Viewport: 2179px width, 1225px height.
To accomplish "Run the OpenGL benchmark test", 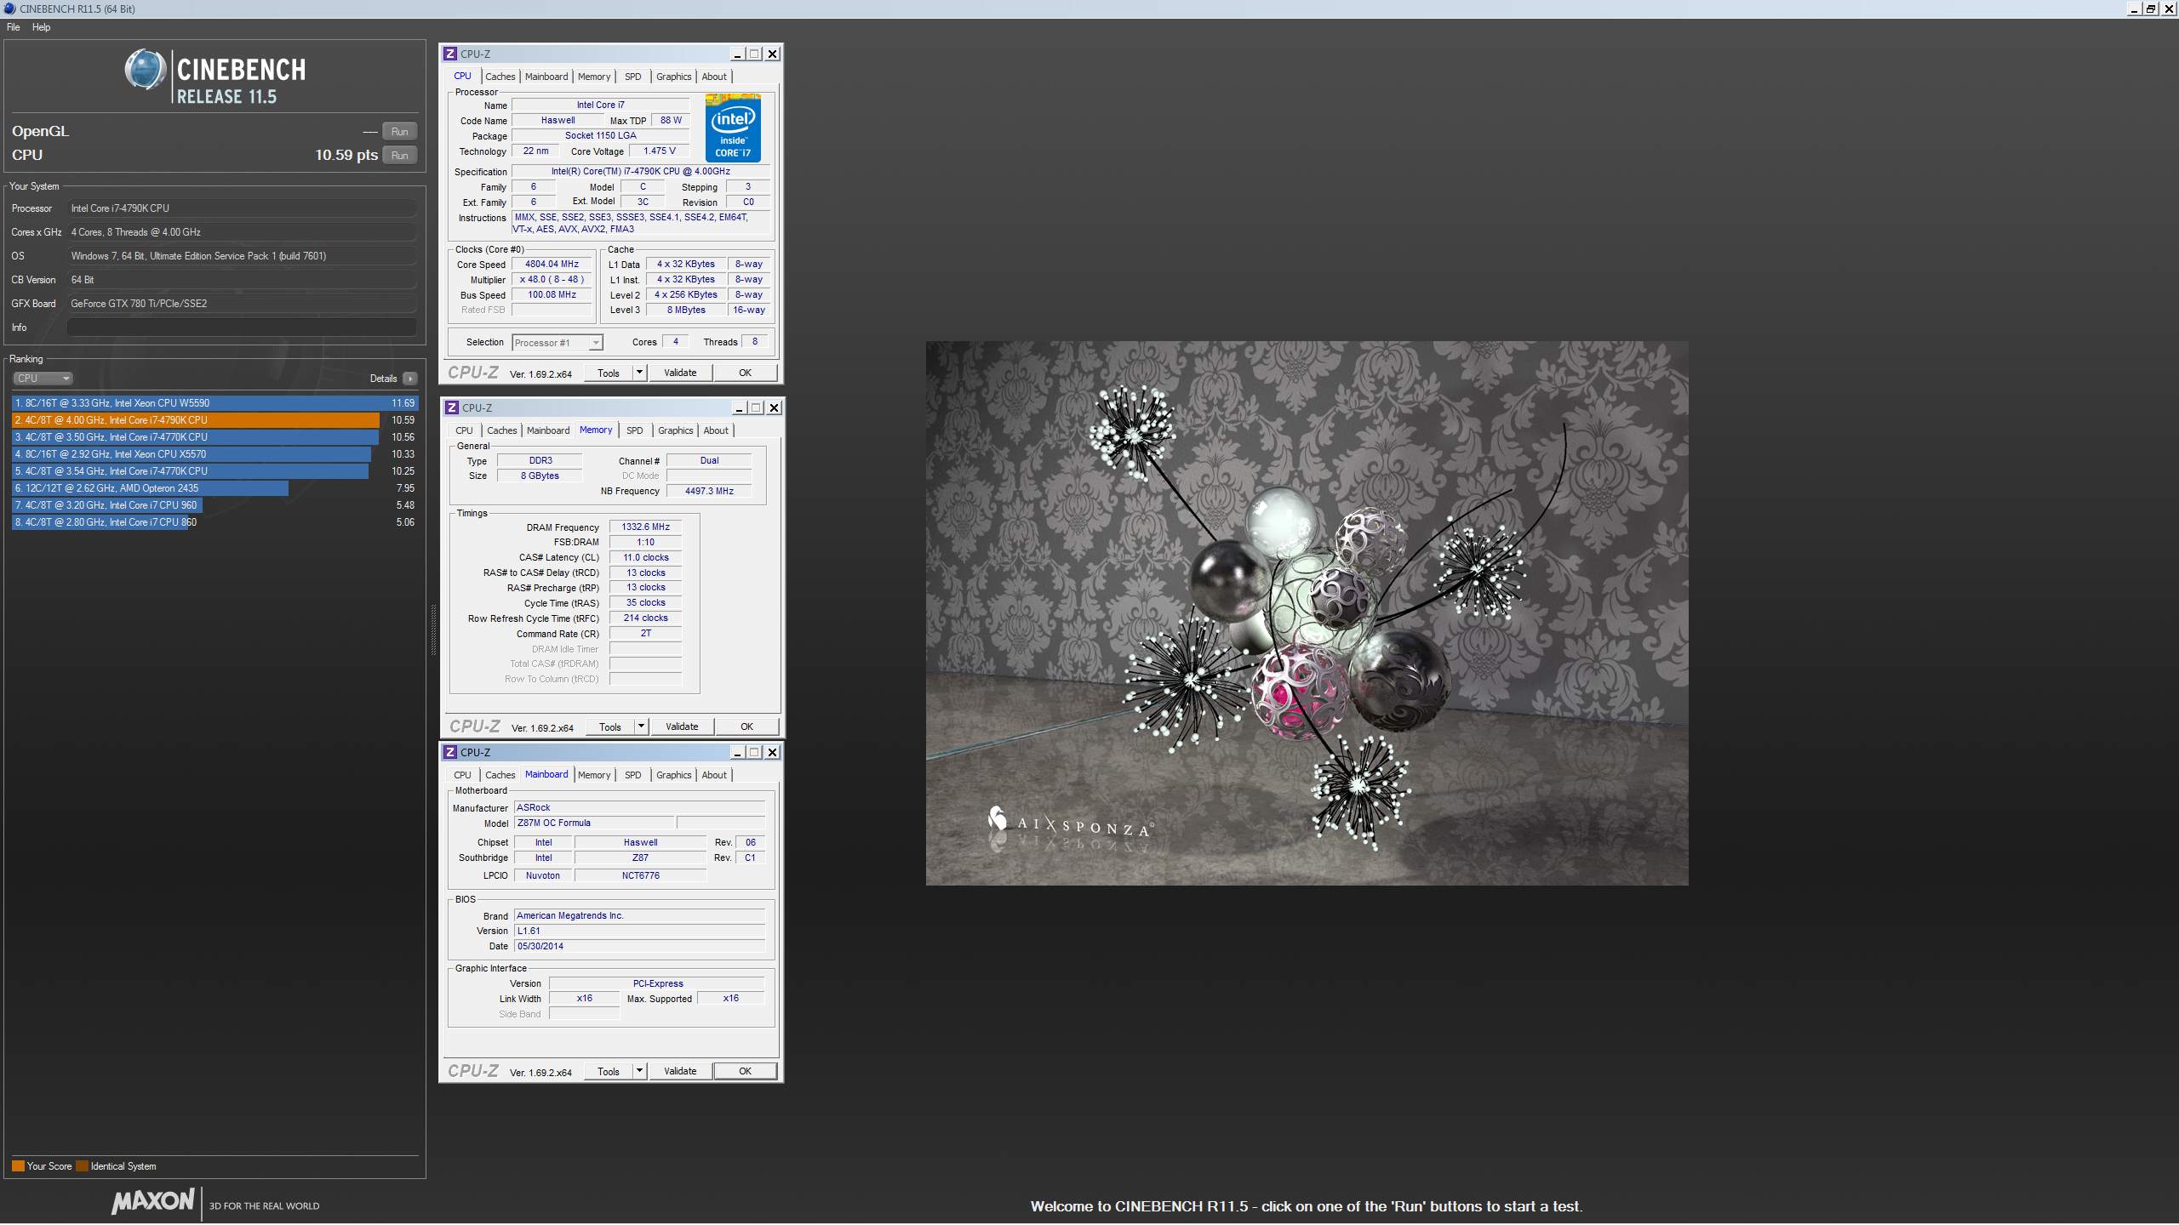I will (399, 131).
